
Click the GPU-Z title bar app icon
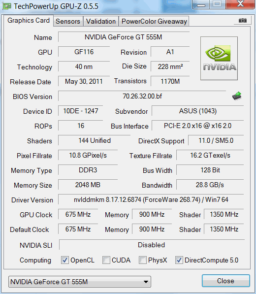tap(7, 6)
